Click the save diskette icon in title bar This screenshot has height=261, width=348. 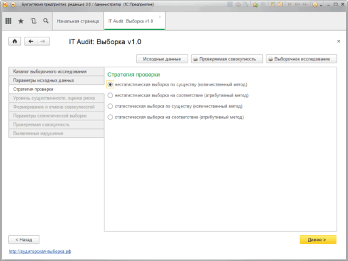[230, 4]
